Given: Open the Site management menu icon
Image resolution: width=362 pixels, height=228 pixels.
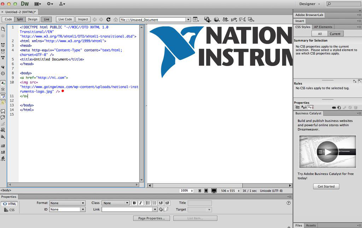Looking at the screenshot, I should (x=62, y=4).
